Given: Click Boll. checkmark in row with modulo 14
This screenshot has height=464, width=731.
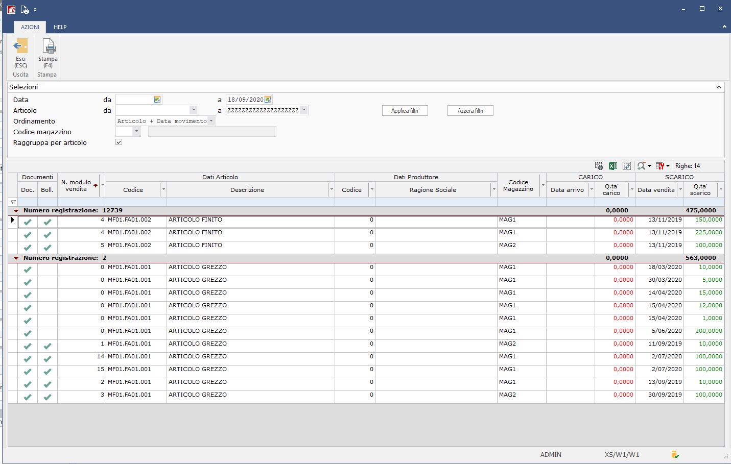Looking at the screenshot, I should (x=48, y=359).
